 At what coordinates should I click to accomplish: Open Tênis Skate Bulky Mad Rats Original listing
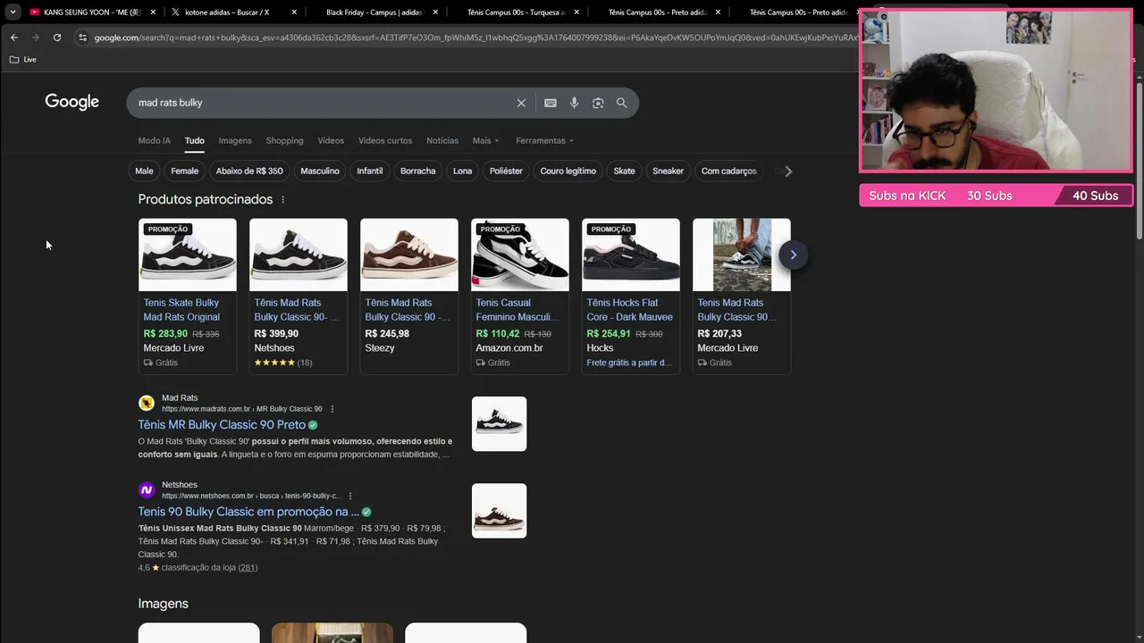click(181, 310)
